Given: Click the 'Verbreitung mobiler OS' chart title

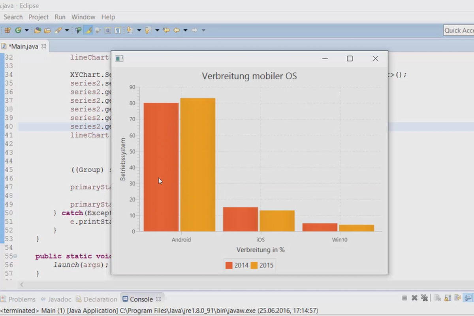Looking at the screenshot, I should click(x=249, y=76).
